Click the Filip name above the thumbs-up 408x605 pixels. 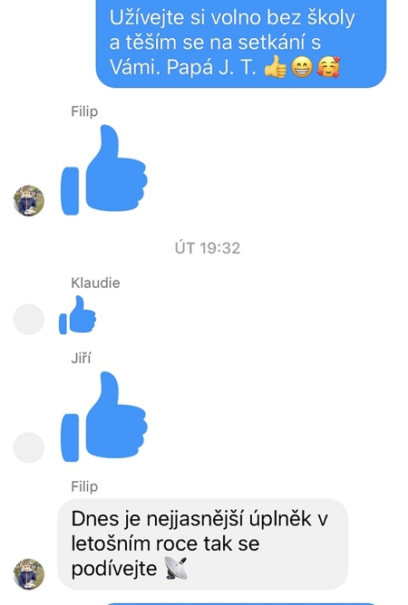(x=84, y=111)
